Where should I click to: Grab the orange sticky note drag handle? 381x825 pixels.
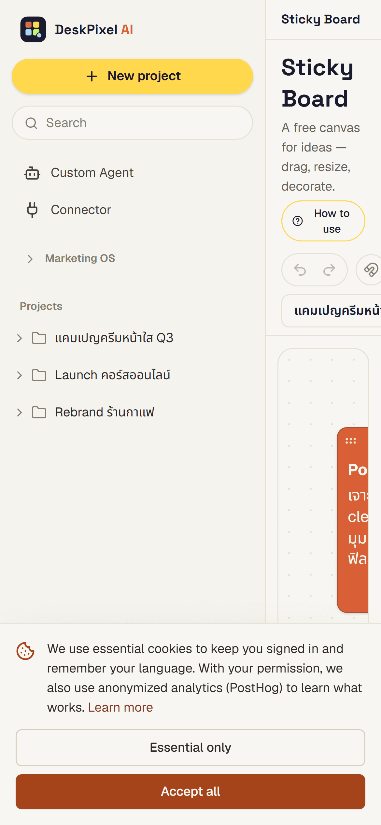pyautogui.click(x=351, y=441)
